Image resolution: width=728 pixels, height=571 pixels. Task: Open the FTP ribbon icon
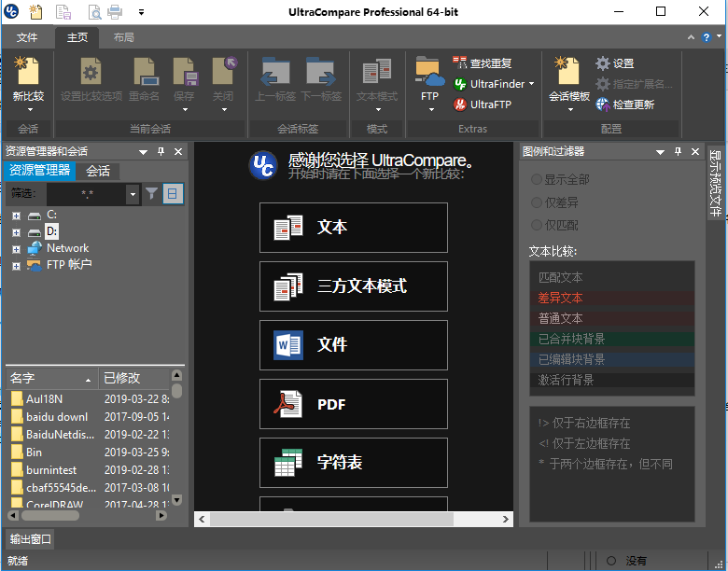point(429,71)
